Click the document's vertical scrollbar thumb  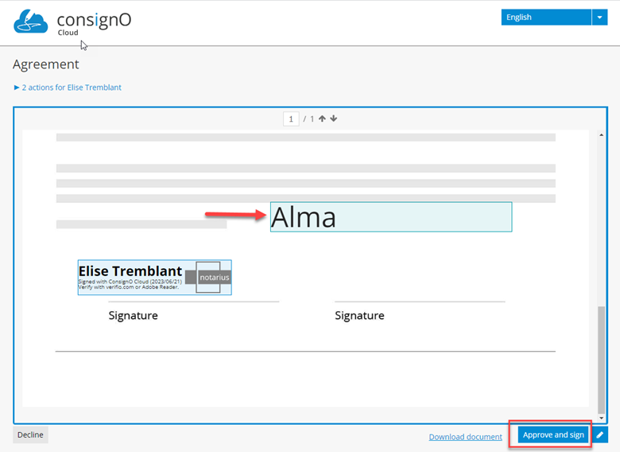pyautogui.click(x=602, y=357)
